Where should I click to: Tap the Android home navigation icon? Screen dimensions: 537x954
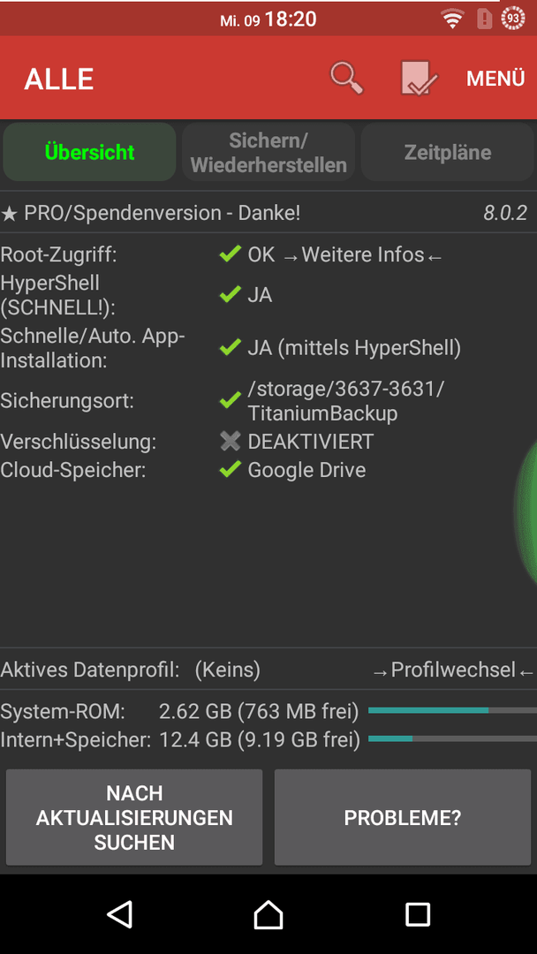[268, 914]
